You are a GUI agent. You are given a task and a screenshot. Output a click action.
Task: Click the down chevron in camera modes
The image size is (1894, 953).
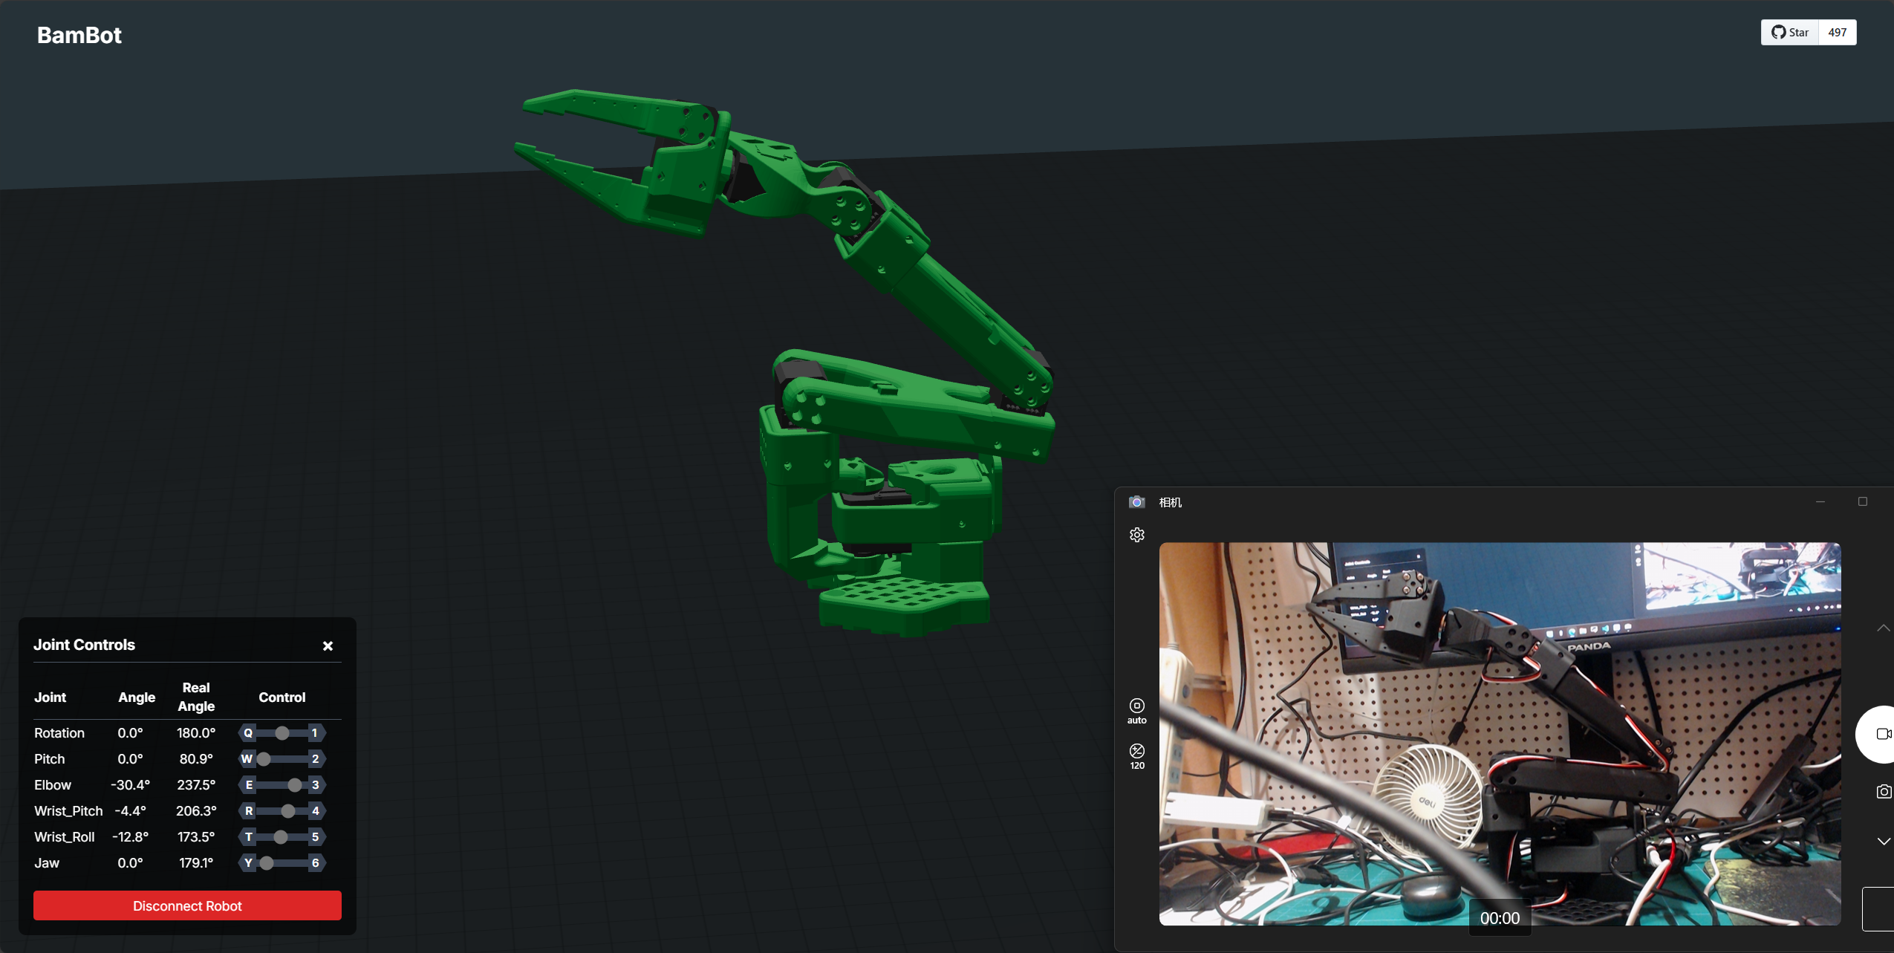(x=1883, y=842)
